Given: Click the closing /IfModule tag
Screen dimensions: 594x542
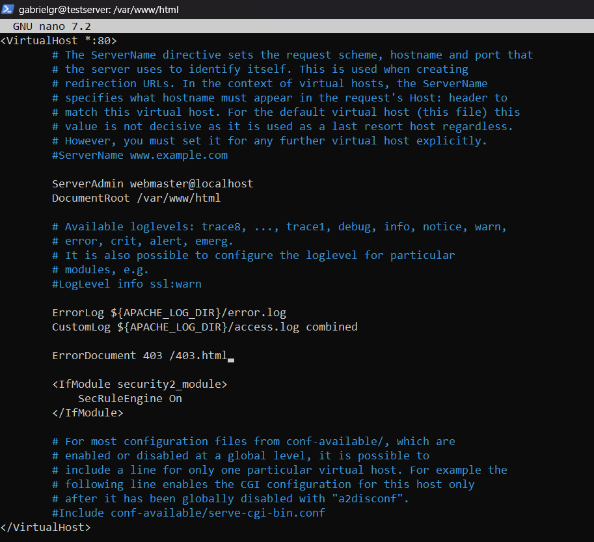Looking at the screenshot, I should click(87, 413).
